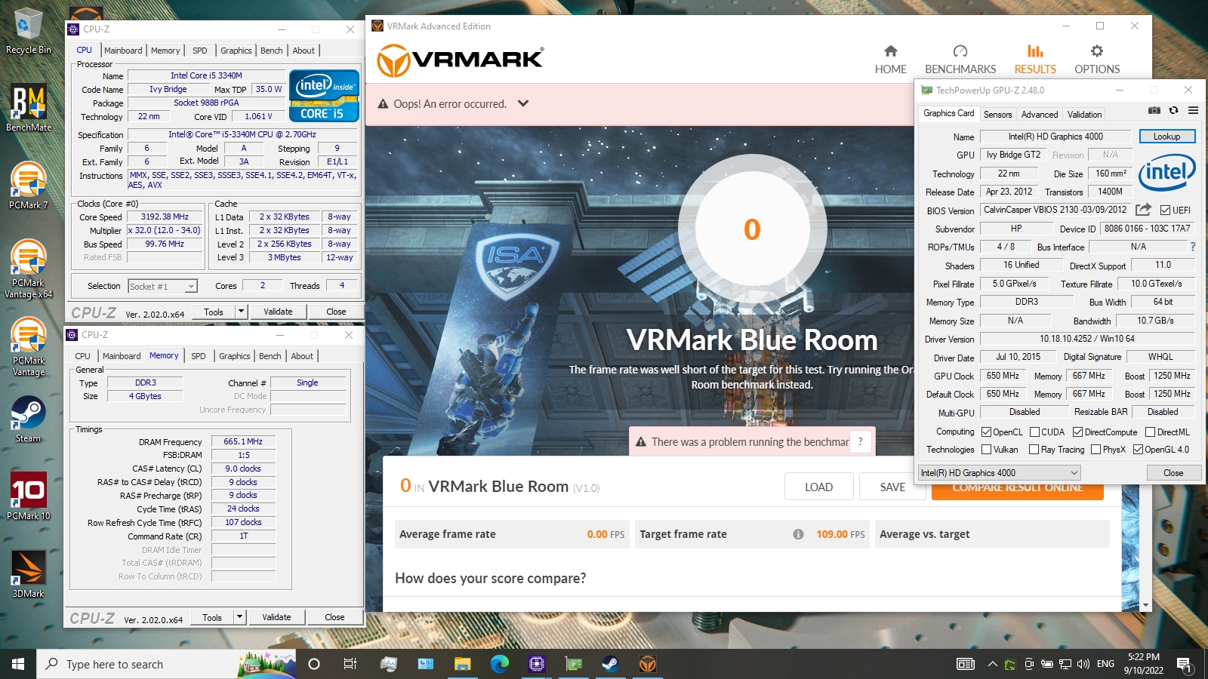Click the BIOS export share icon in GPU-Z

(1143, 210)
